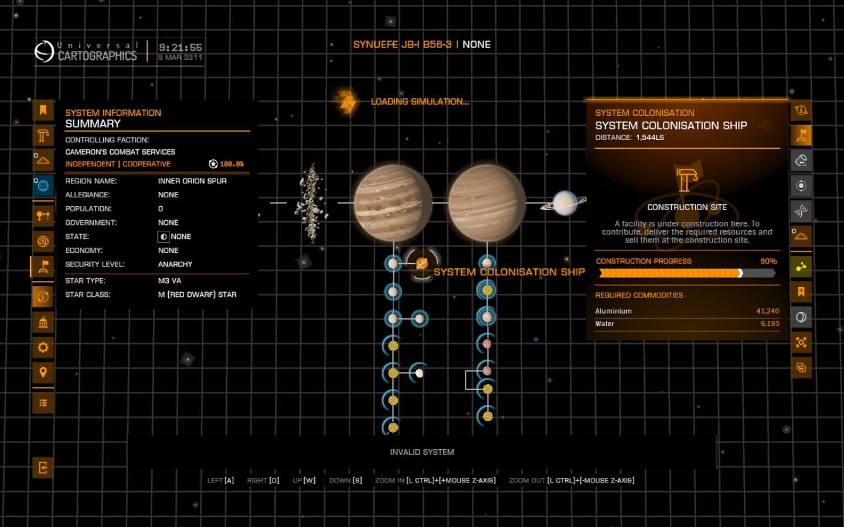The height and width of the screenshot is (527, 844).
Task: Select the right sidebar colonisation flag tab
Action: pyautogui.click(x=801, y=135)
